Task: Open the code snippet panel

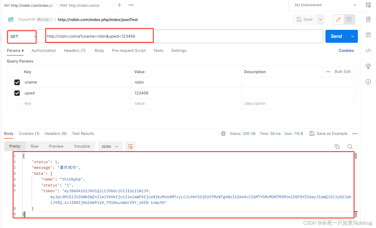Action: point(368,51)
